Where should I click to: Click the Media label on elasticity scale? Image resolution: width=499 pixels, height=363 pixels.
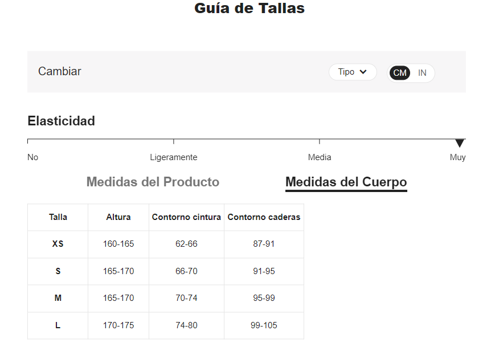click(x=320, y=157)
